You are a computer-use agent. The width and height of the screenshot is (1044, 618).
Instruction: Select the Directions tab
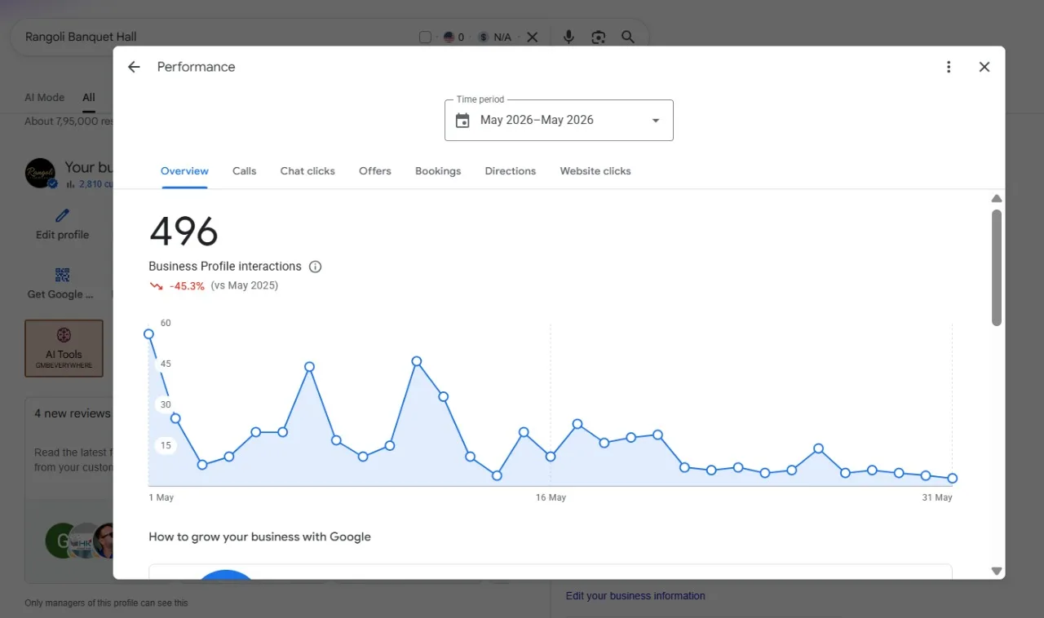tap(511, 171)
